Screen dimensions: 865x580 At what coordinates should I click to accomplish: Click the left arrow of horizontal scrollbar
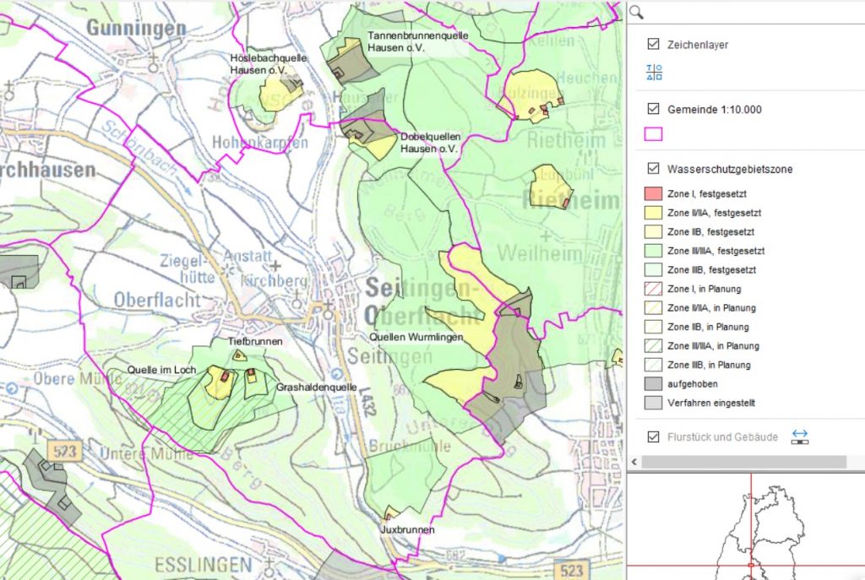tap(634, 462)
